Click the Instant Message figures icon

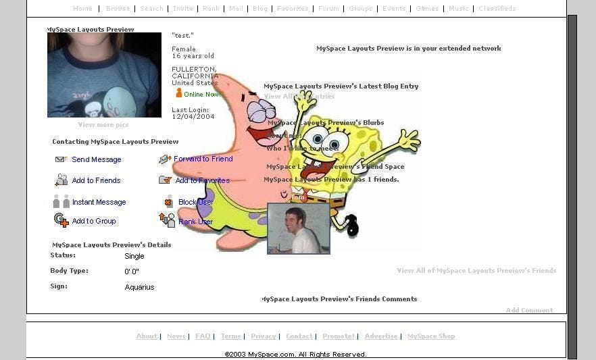[x=61, y=201]
